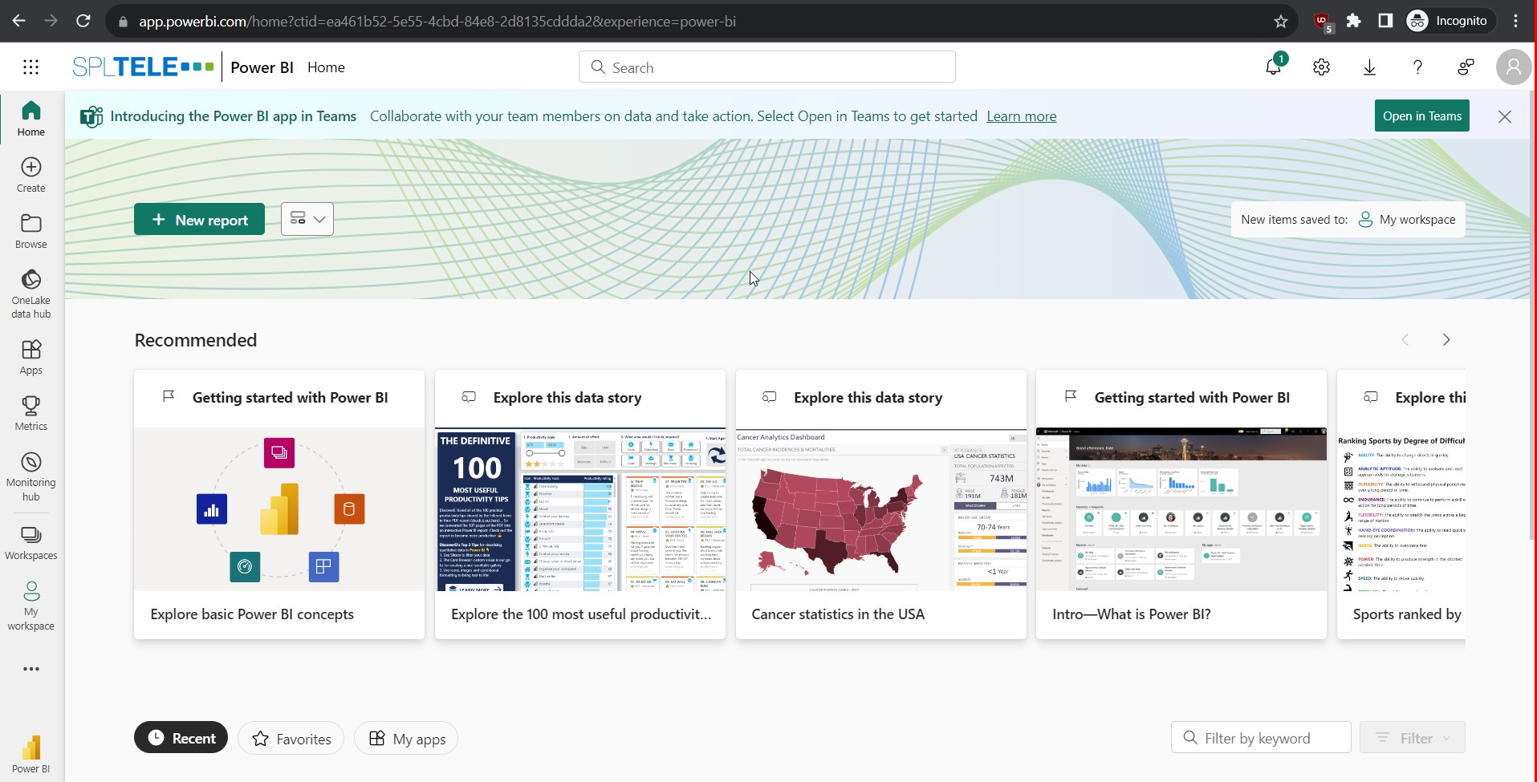The image size is (1537, 782).
Task: Open the app launcher waffle menu
Action: click(30, 67)
